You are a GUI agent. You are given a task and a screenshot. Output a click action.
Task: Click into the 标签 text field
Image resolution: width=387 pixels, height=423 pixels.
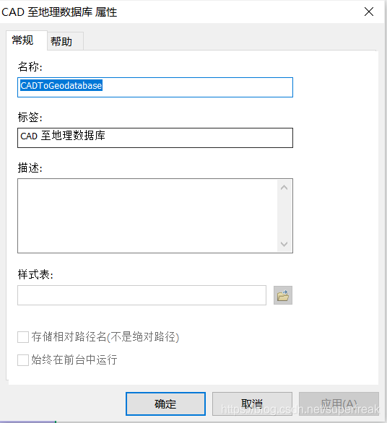coord(155,138)
